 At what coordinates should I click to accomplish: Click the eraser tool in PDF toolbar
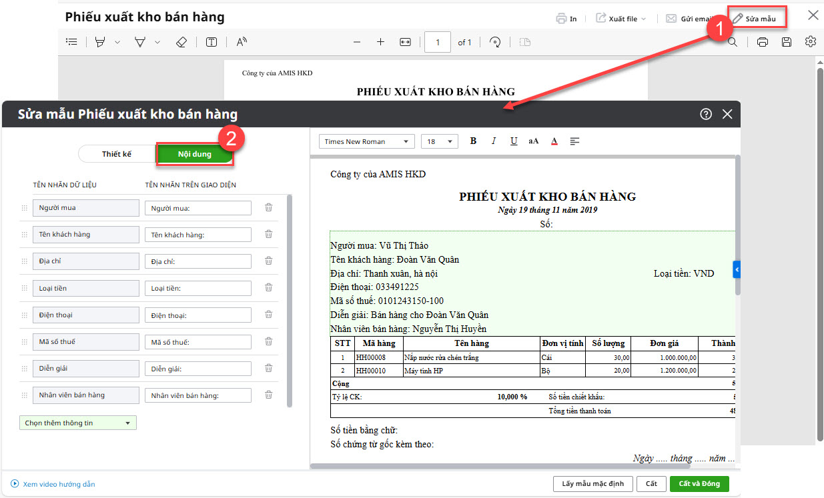click(x=181, y=42)
